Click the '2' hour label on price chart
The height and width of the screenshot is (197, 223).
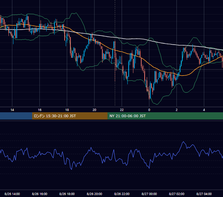click(177, 110)
